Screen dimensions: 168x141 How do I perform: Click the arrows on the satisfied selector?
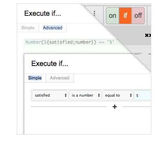[66, 95]
